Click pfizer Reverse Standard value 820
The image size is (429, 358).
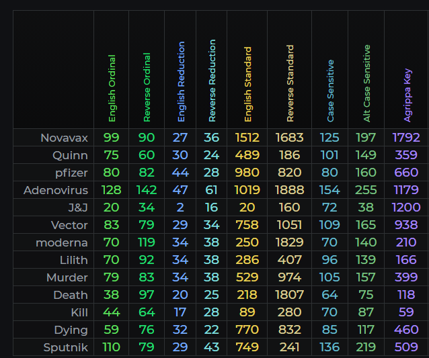[289, 173]
